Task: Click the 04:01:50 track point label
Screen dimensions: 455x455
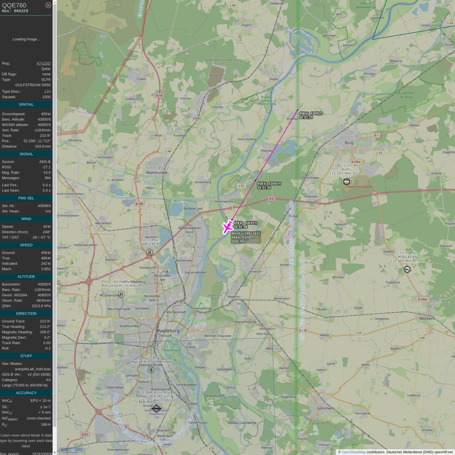Action: 264,188
